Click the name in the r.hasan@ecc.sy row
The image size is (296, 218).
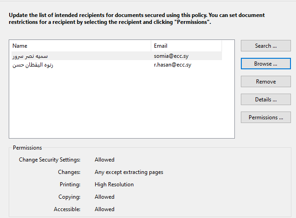coord(33,65)
